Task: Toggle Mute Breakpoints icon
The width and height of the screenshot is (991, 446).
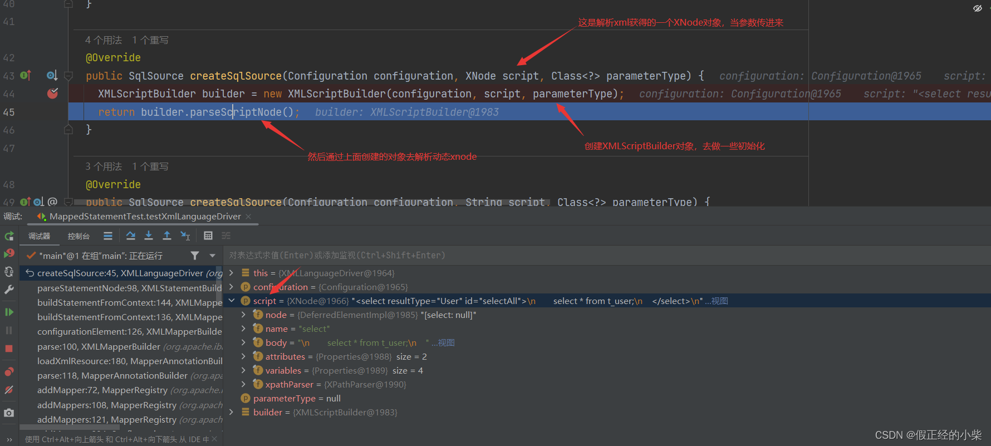Action: point(9,390)
